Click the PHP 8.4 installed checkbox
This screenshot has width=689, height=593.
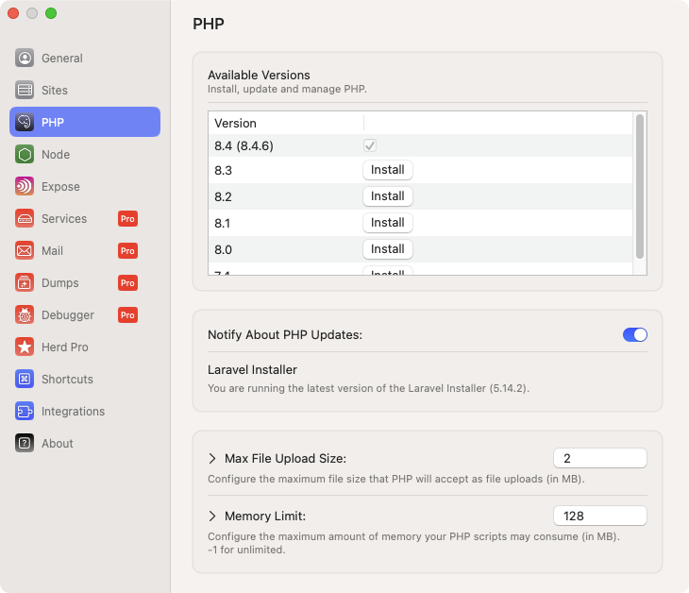tap(370, 145)
